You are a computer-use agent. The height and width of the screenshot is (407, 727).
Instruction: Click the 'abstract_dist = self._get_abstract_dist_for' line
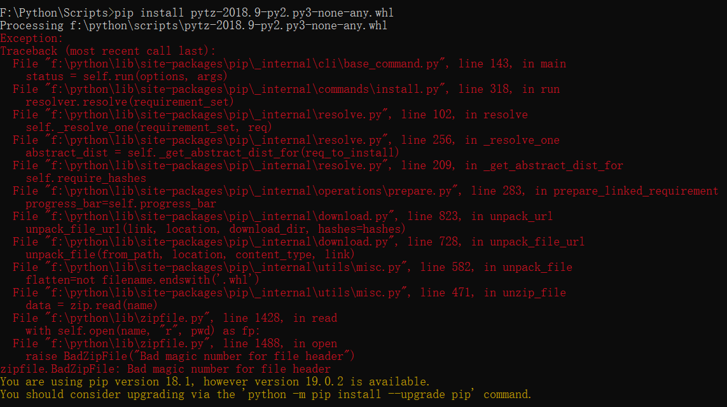[212, 153]
